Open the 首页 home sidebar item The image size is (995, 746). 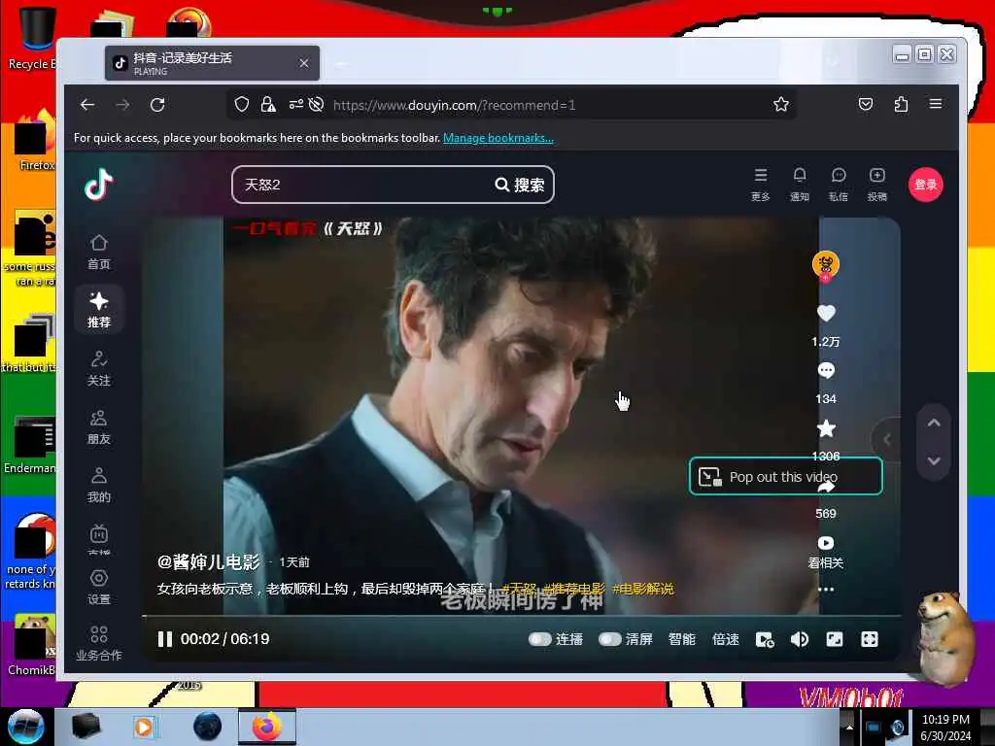(99, 252)
